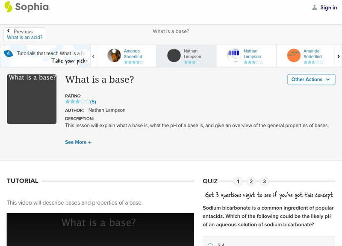Expand the description with See More
342x246 pixels.
click(78, 142)
